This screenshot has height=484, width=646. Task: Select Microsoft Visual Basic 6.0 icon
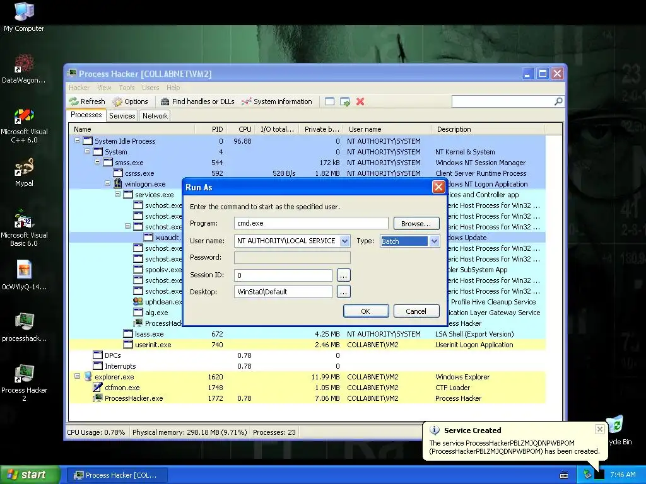pyautogui.click(x=24, y=228)
